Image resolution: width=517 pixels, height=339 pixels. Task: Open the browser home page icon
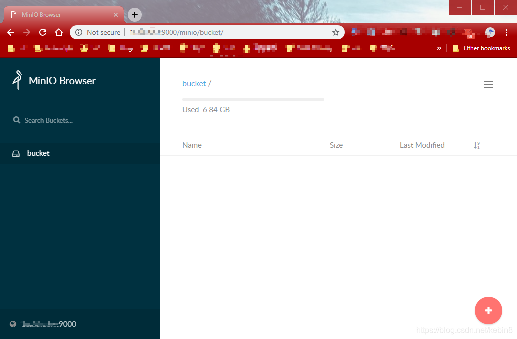coord(59,32)
